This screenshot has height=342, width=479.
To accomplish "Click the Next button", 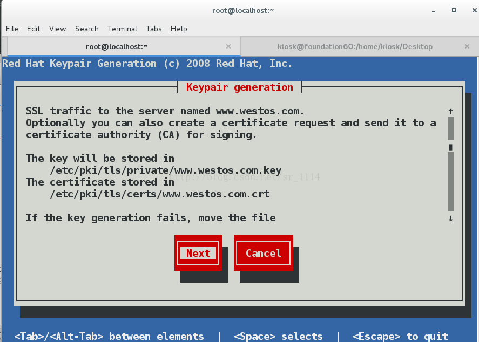I will click(198, 253).
